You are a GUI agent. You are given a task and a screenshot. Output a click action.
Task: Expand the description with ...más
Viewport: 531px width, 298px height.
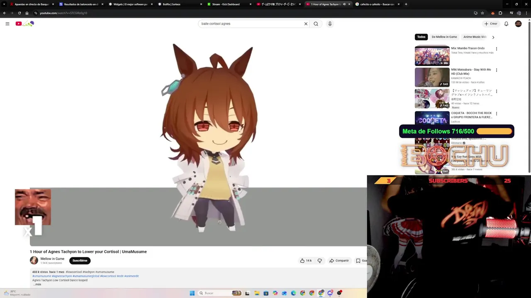37,284
